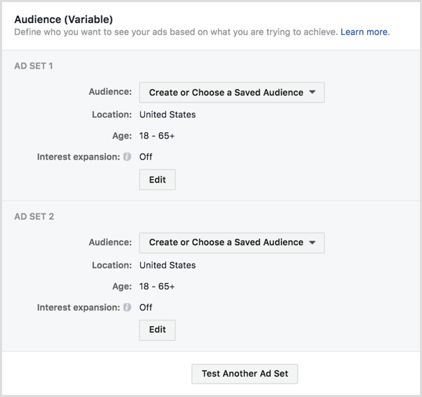This screenshot has height=397, width=422.
Task: Click Edit under Ad Set 2
Action: coord(158,330)
